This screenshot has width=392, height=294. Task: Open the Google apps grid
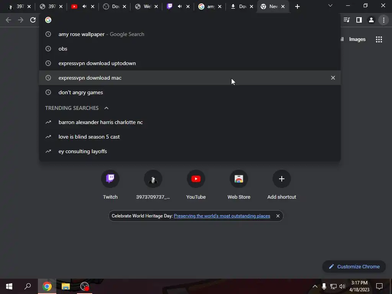coord(379,39)
